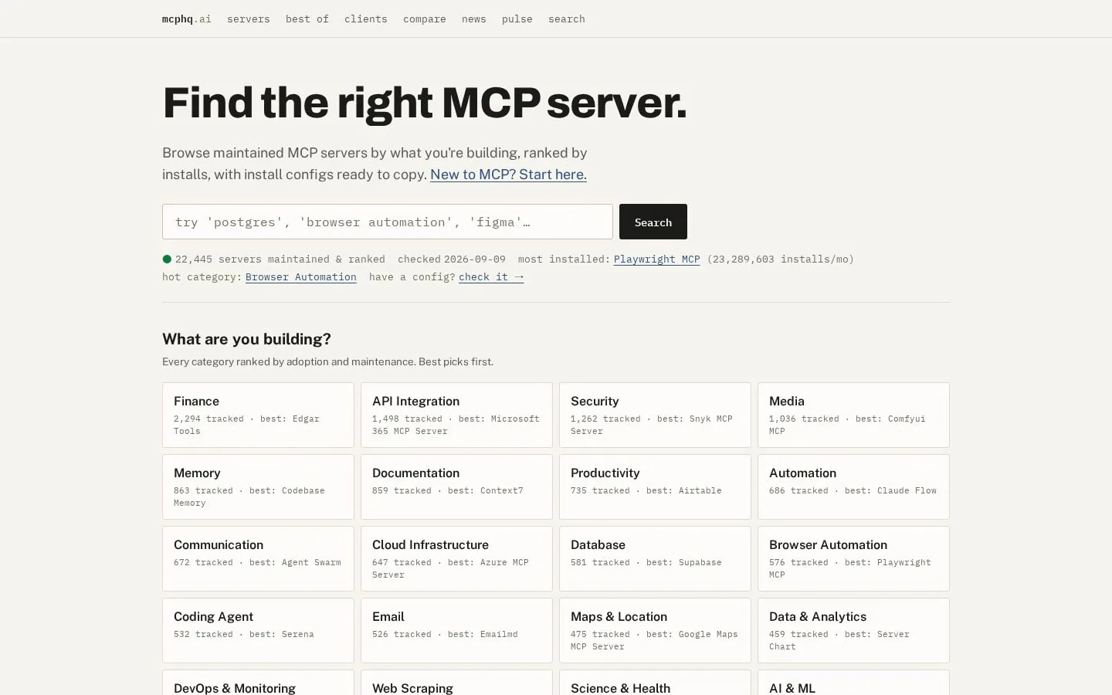Focus the server search input field

[x=388, y=222]
